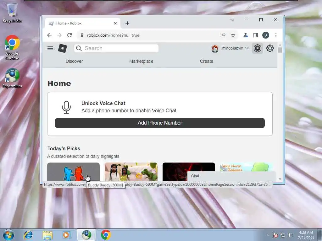Viewport: 322px width, 241px height.
Task: Click the microphone Voice Chat icon
Action: pyautogui.click(x=66, y=107)
